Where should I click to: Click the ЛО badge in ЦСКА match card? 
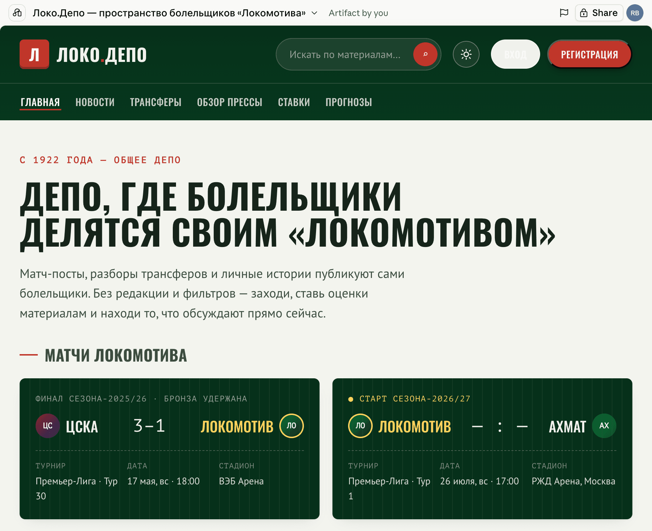click(x=291, y=426)
